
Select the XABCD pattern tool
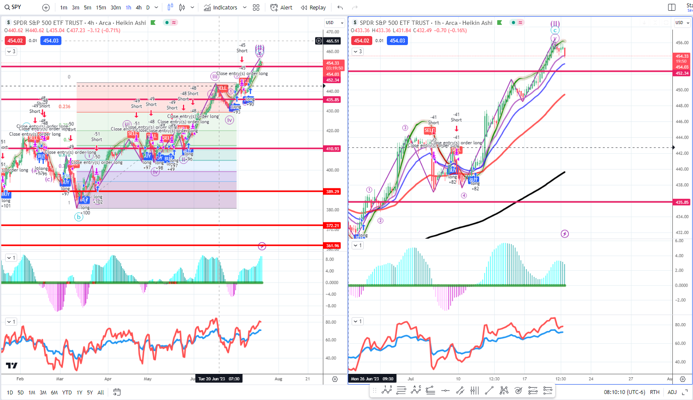coord(504,390)
